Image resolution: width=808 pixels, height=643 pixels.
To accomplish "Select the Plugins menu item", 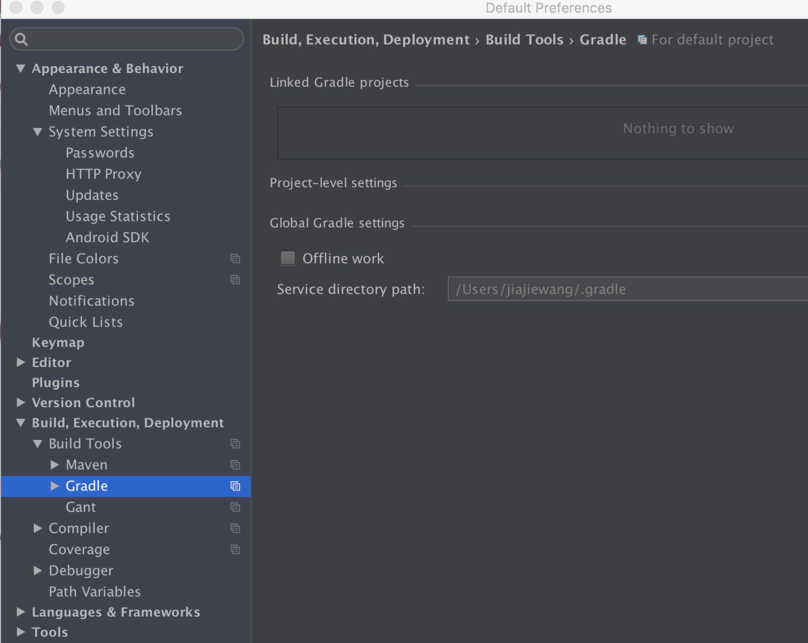I will pos(56,381).
